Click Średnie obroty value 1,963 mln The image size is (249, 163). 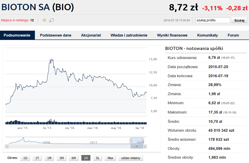click(217, 157)
